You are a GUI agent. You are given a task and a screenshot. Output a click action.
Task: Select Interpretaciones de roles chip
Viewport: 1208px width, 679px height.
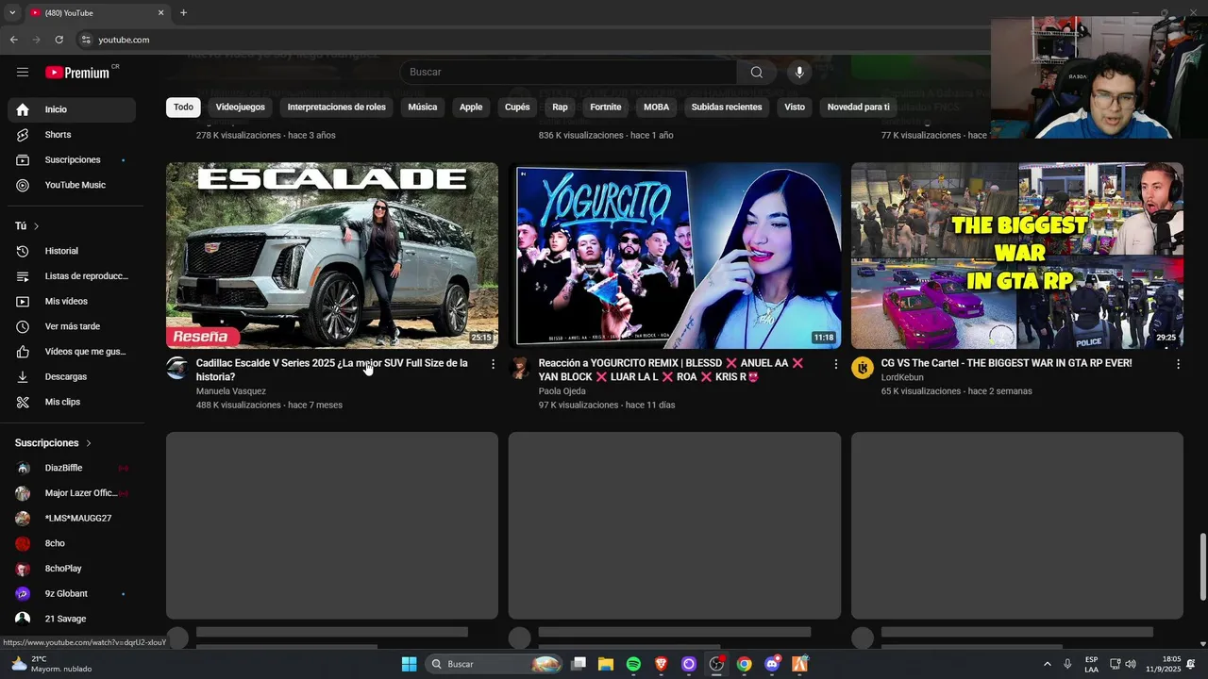point(337,108)
